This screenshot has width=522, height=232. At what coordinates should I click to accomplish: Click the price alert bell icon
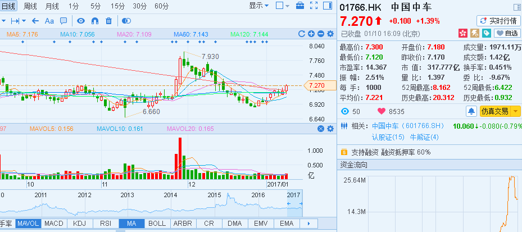tap(471, 111)
